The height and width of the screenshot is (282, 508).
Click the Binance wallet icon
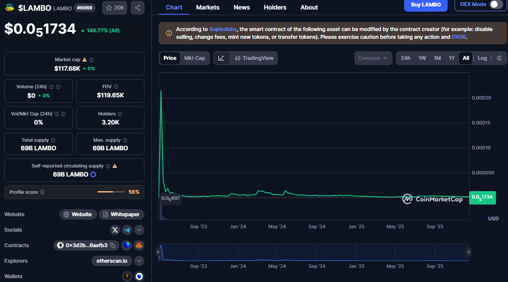[x=127, y=276]
